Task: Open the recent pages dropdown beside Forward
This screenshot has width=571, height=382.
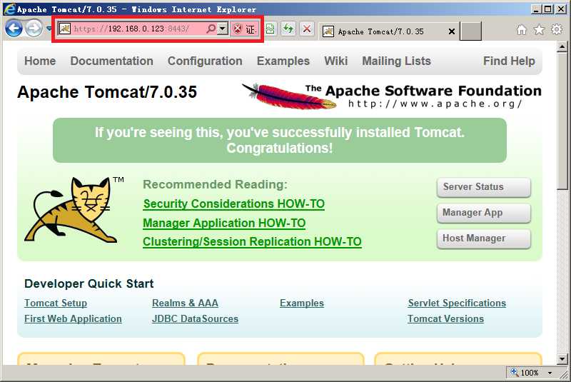Action: (x=49, y=29)
